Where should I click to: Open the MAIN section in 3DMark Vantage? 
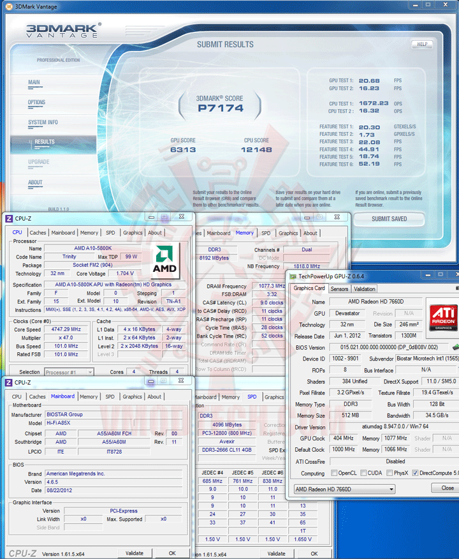(x=34, y=82)
